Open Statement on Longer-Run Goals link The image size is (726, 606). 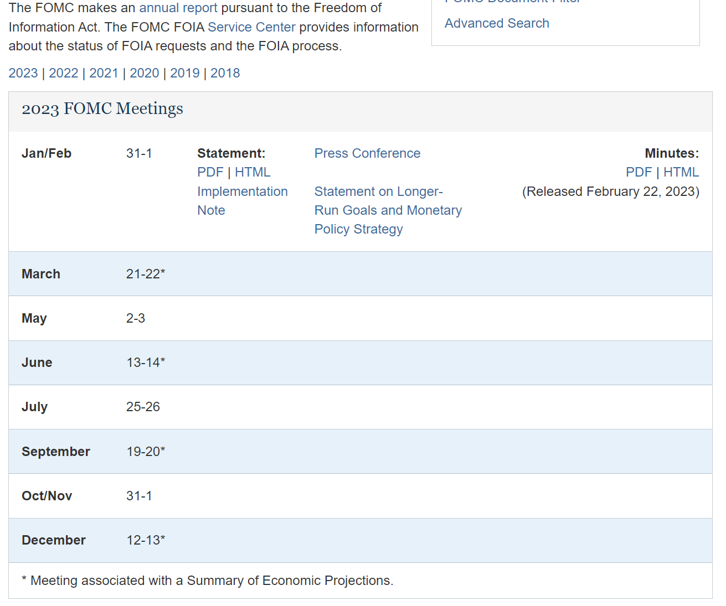388,210
